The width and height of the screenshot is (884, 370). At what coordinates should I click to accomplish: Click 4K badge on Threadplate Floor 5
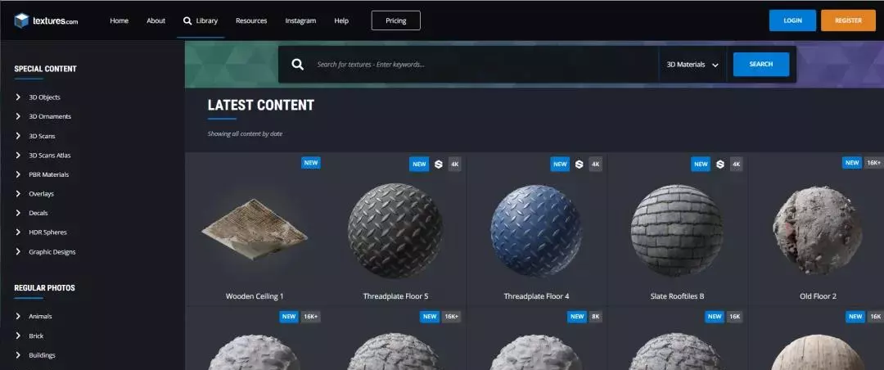coord(455,165)
